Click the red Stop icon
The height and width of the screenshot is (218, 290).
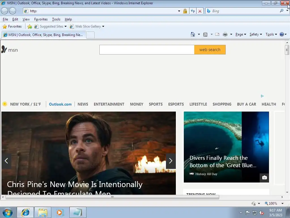click(x=200, y=11)
